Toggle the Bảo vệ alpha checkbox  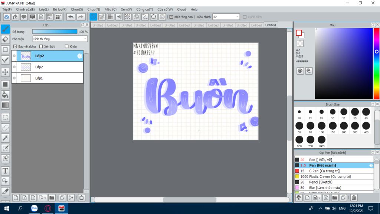click(x=15, y=46)
